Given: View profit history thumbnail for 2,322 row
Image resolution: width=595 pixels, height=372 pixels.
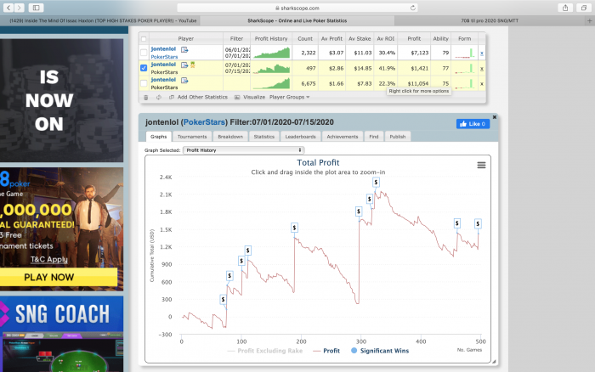Looking at the screenshot, I should [271, 53].
